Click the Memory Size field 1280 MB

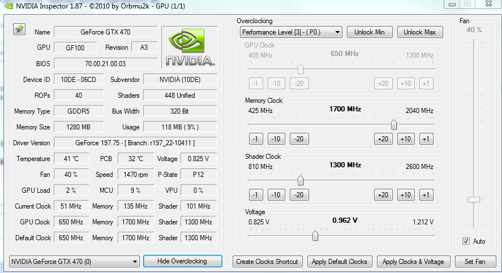tap(79, 127)
